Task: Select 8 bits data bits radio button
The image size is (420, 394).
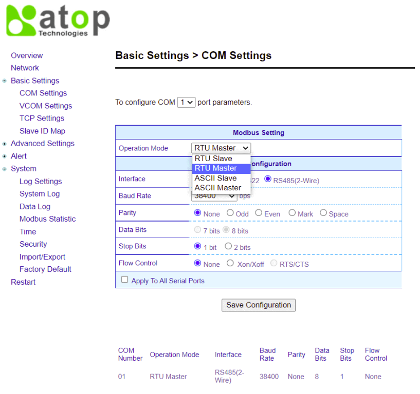Action: [x=226, y=230]
